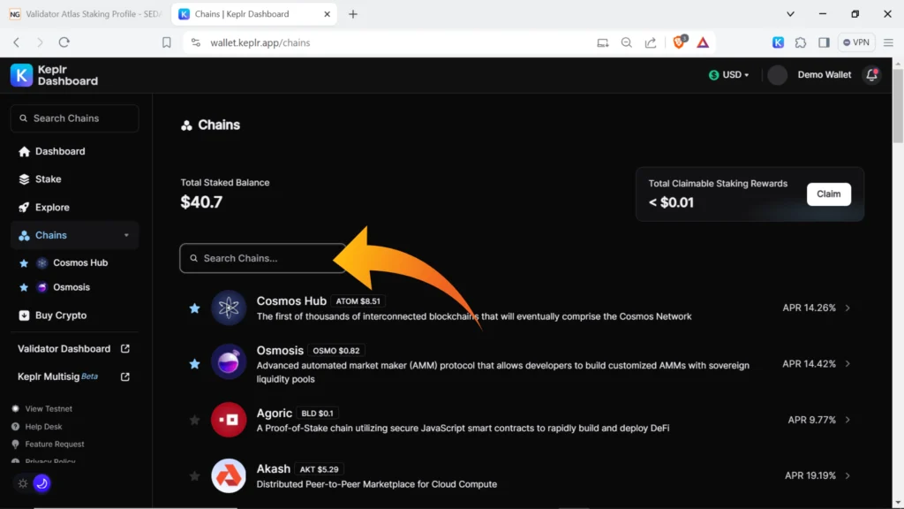The width and height of the screenshot is (904, 509).
Task: Expand Akash row chevron arrow
Action: 847,475
